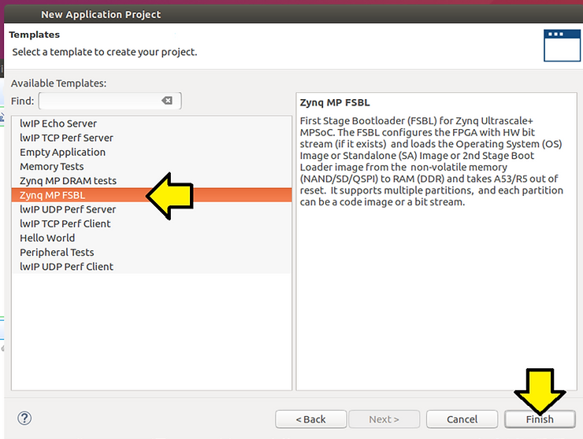Click the Find templates input field
Screen dimensions: 583x439
[x=110, y=101]
